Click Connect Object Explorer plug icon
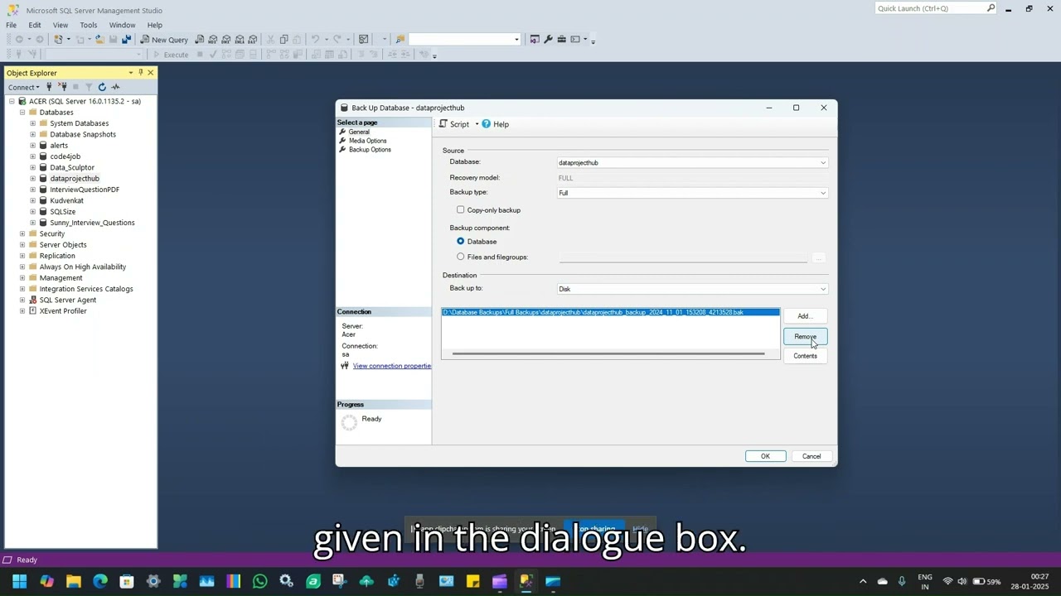 tap(49, 87)
